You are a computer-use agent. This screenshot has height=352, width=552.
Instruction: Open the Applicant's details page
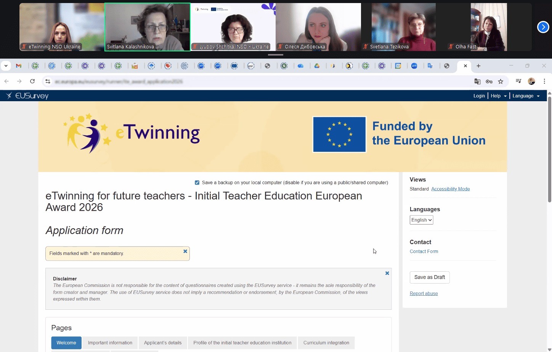point(163,343)
